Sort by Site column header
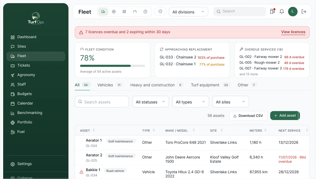316x179 pixels. tap(216, 131)
